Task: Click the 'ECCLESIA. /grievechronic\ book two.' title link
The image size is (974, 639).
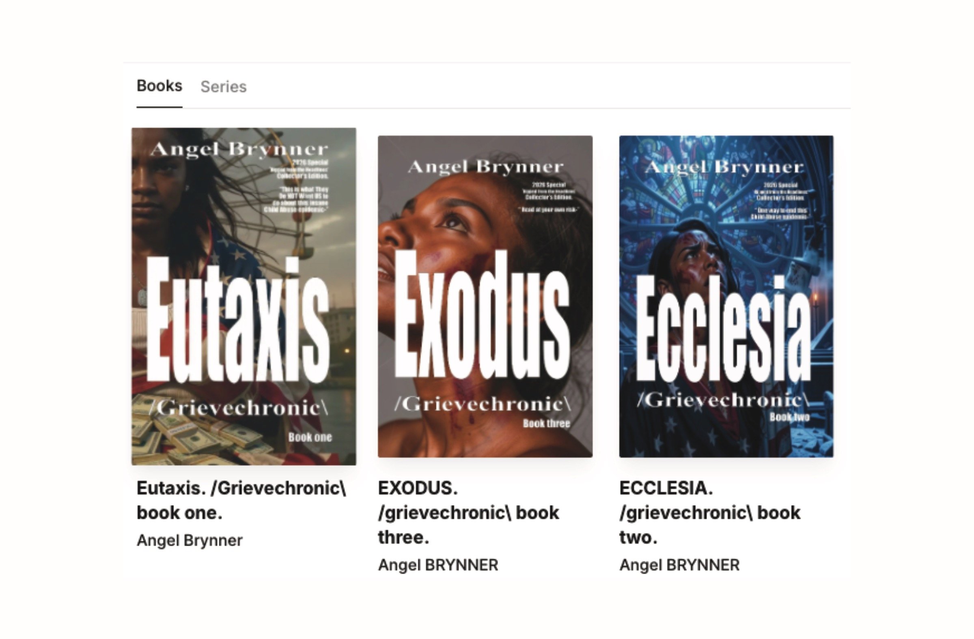Action: click(x=710, y=512)
